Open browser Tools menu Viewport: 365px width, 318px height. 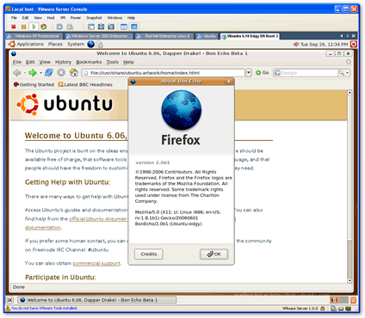113,62
